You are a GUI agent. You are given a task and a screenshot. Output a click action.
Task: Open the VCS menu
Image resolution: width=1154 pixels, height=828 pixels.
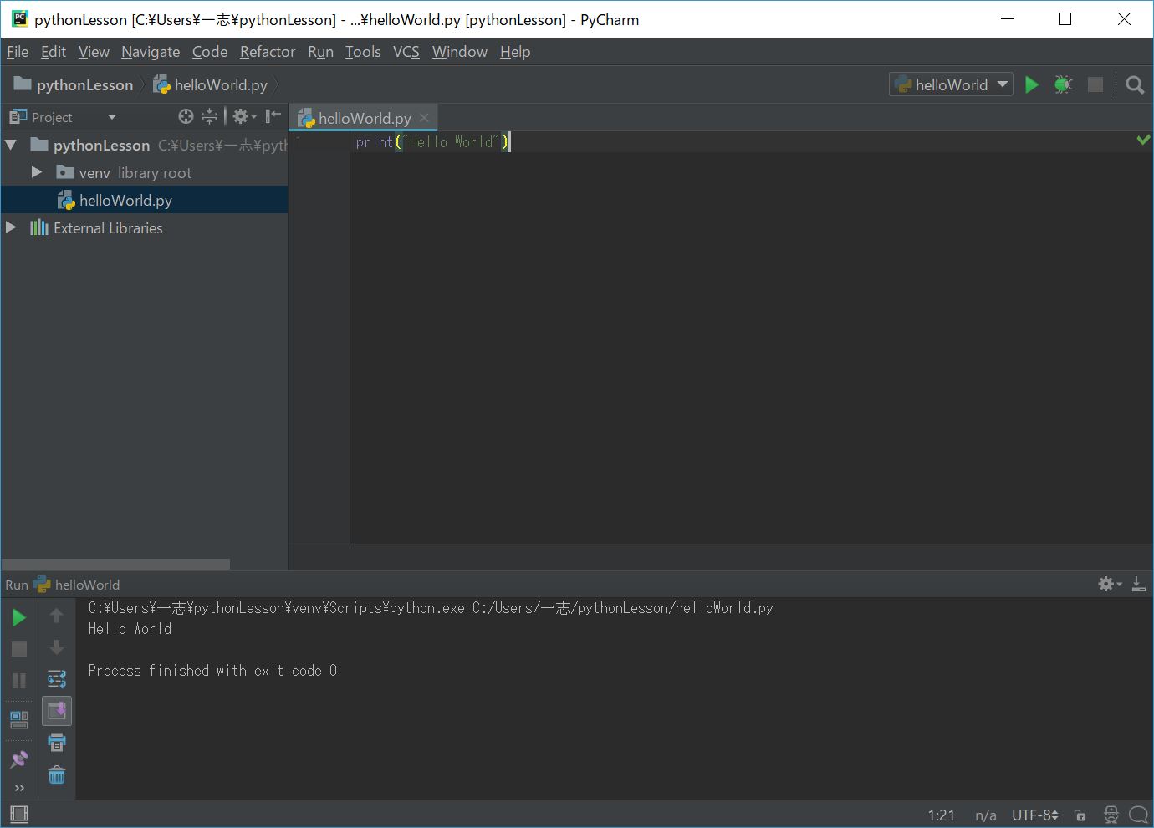406,52
